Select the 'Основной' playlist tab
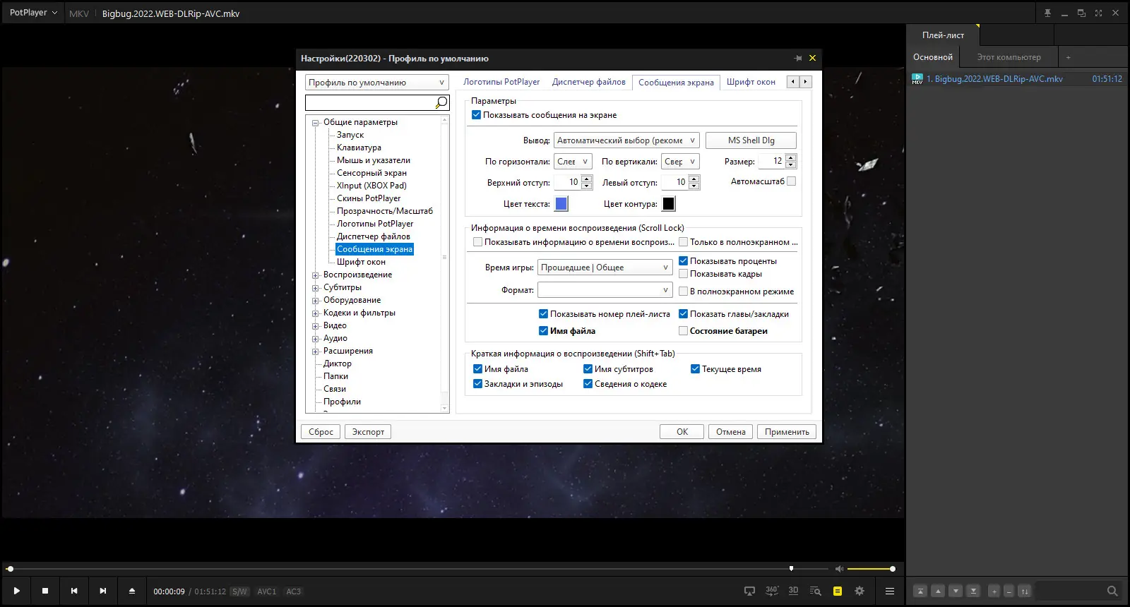Viewport: 1130px width, 607px height. click(x=933, y=57)
